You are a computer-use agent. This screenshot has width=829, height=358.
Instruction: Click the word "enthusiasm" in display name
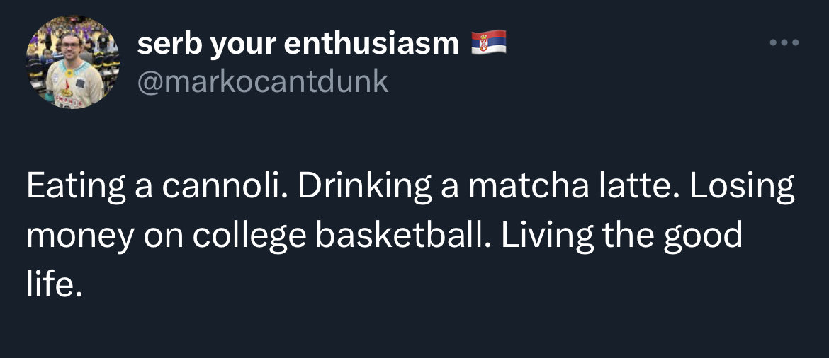coord(372,43)
